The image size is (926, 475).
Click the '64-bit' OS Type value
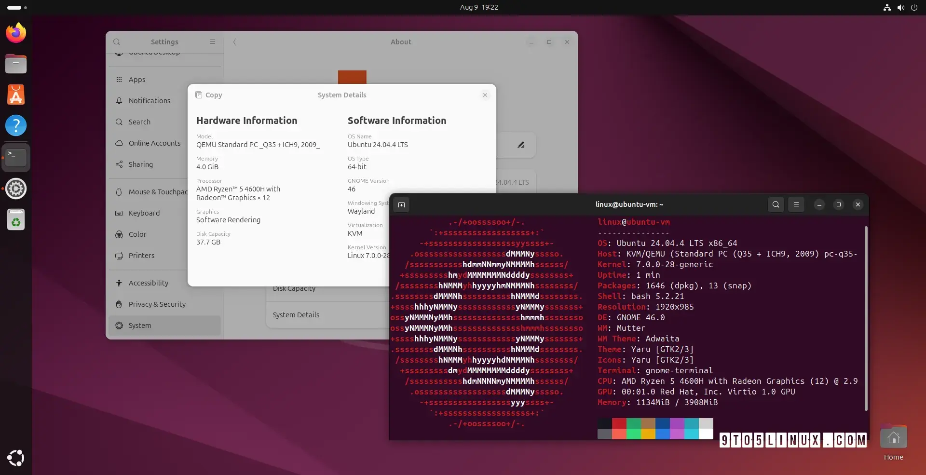(357, 167)
